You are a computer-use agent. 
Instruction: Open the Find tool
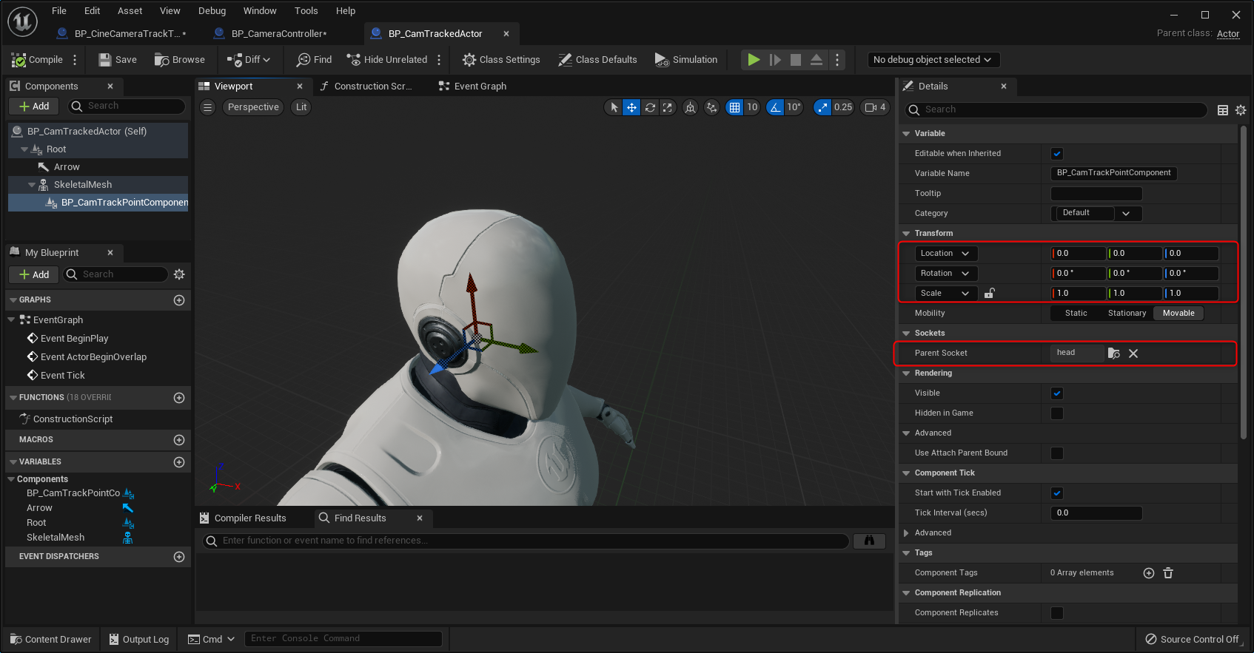pos(314,60)
